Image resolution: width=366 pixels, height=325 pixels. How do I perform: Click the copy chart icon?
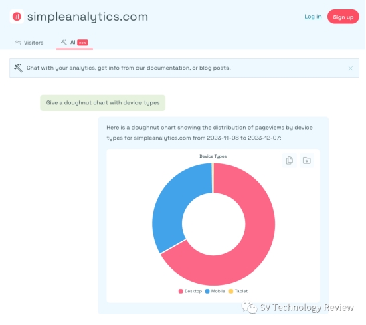point(290,160)
